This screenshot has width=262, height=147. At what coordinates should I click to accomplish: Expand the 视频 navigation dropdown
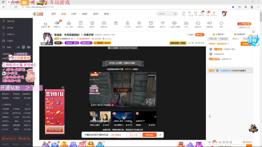pyautogui.click(x=85, y=14)
